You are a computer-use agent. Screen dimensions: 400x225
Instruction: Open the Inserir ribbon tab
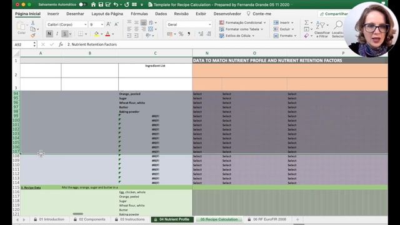click(53, 14)
